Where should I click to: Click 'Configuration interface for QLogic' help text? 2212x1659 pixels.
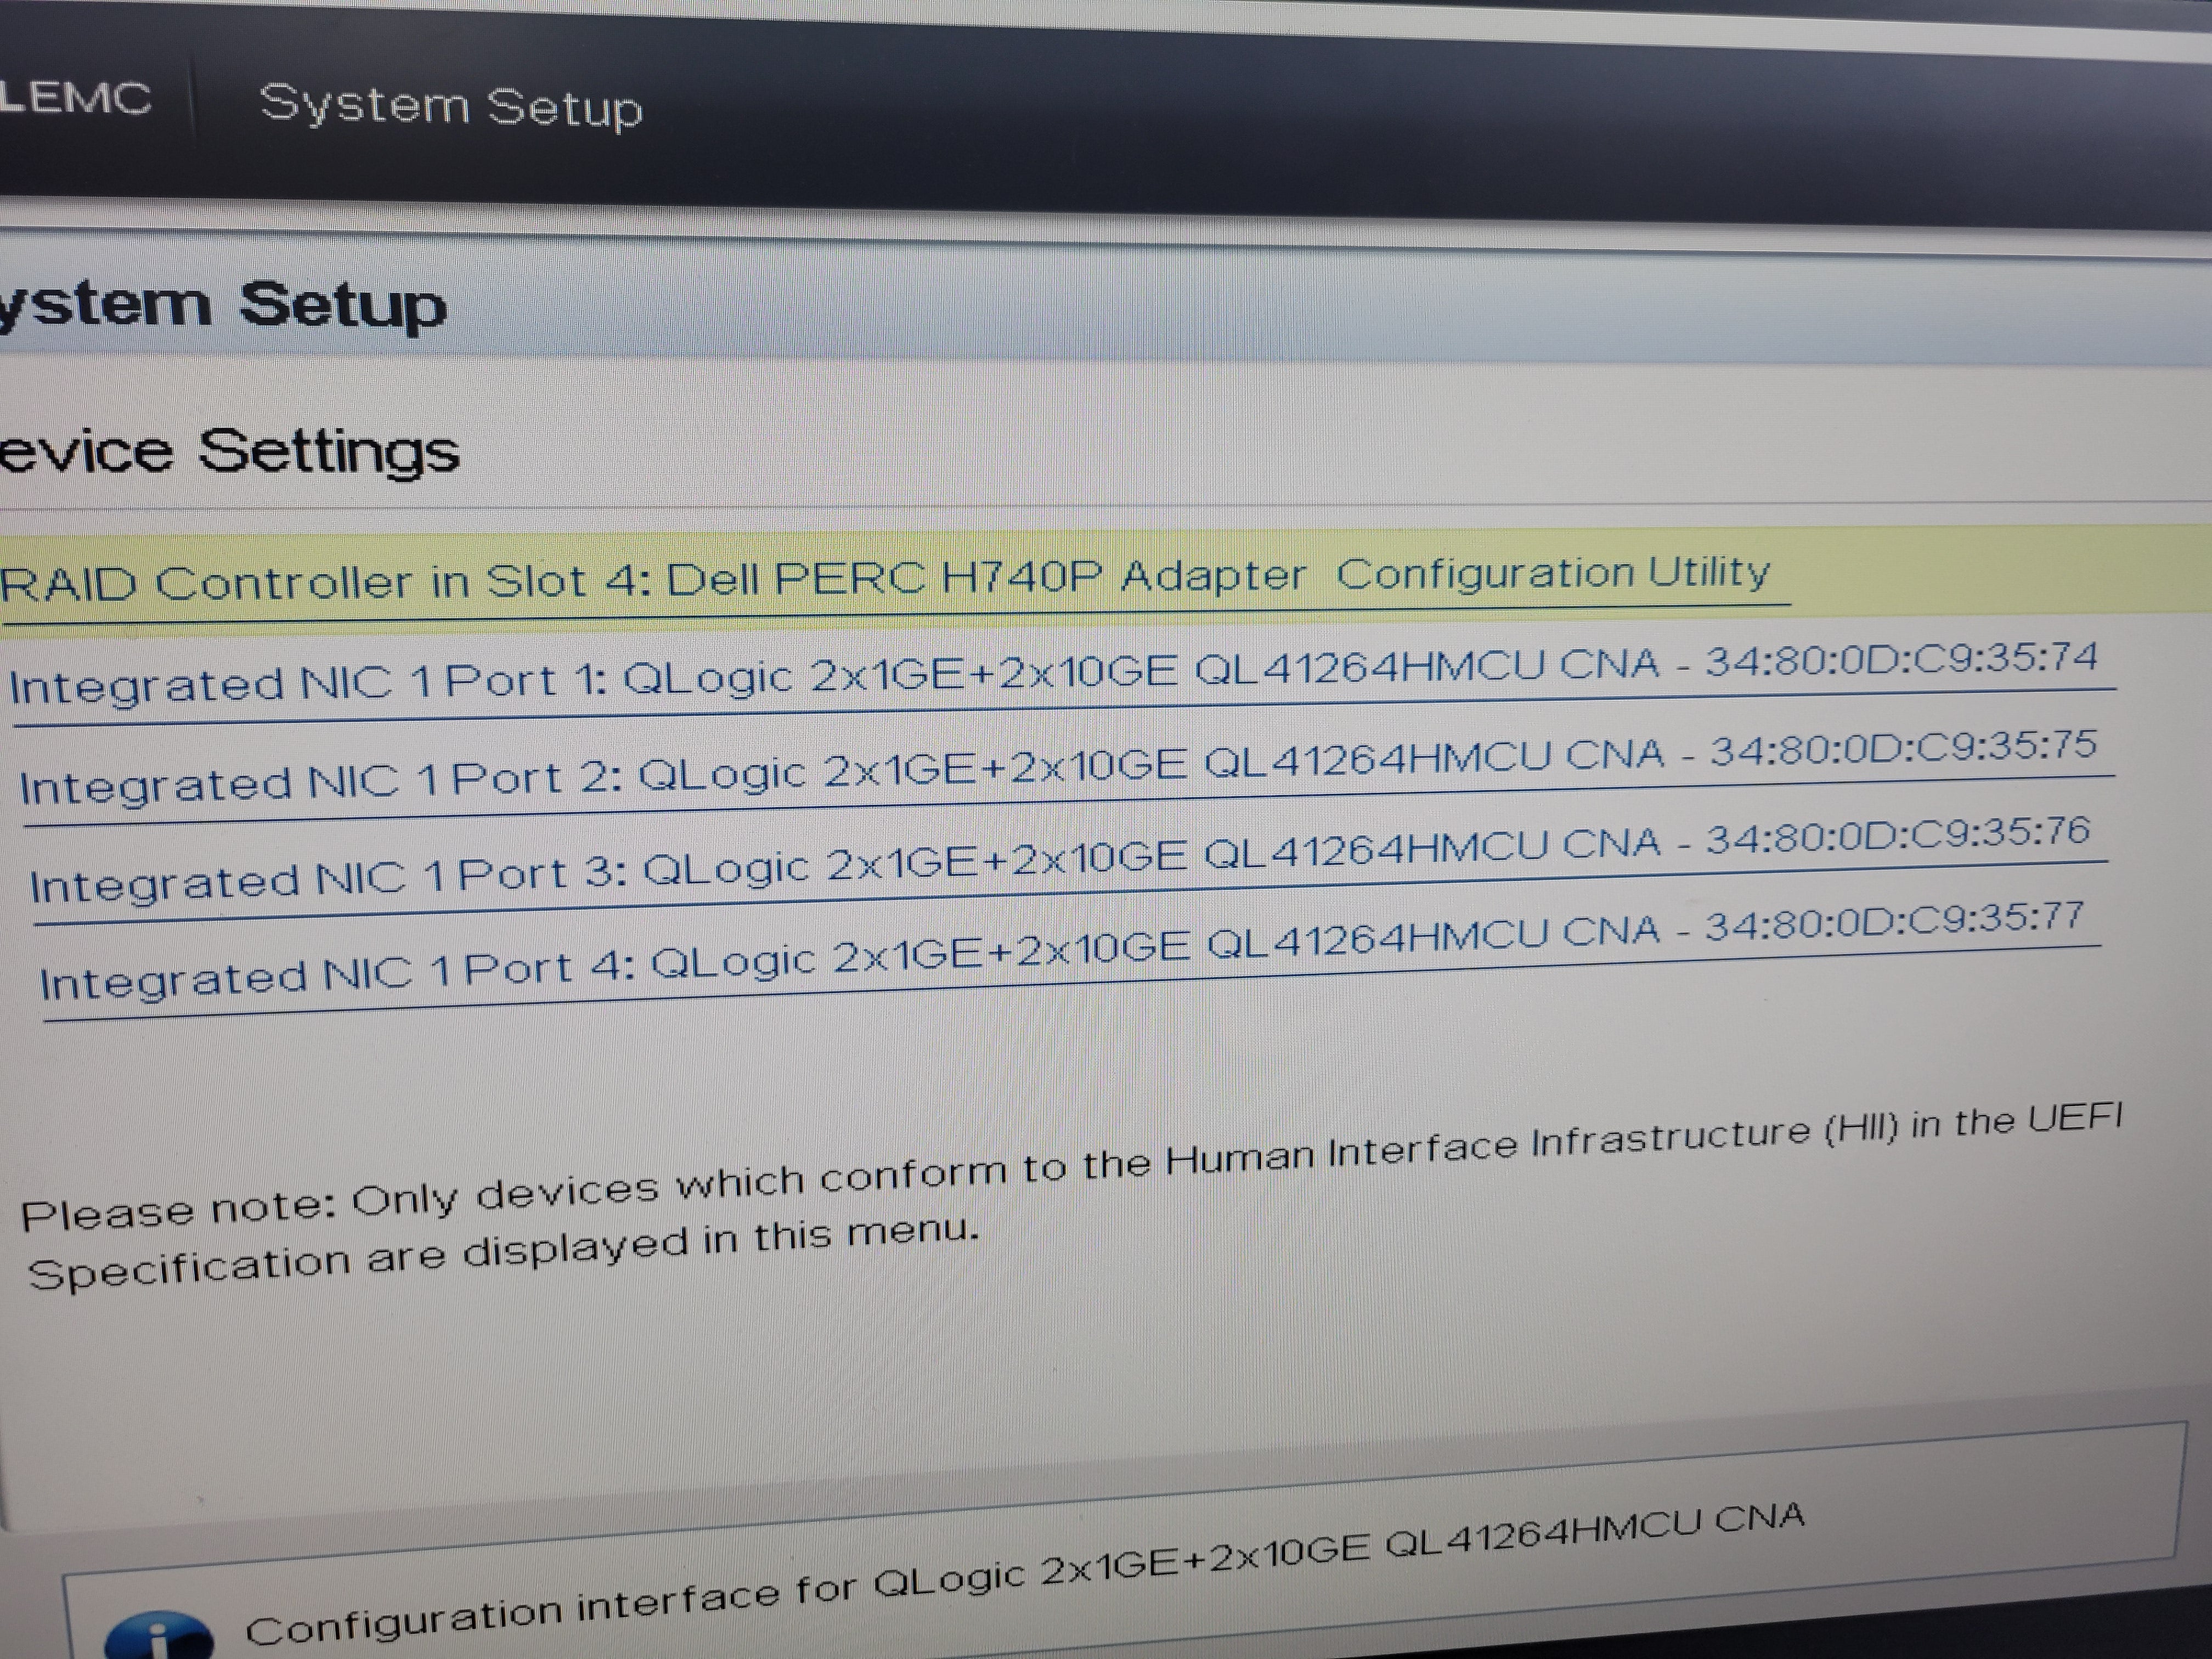click(x=1025, y=1576)
